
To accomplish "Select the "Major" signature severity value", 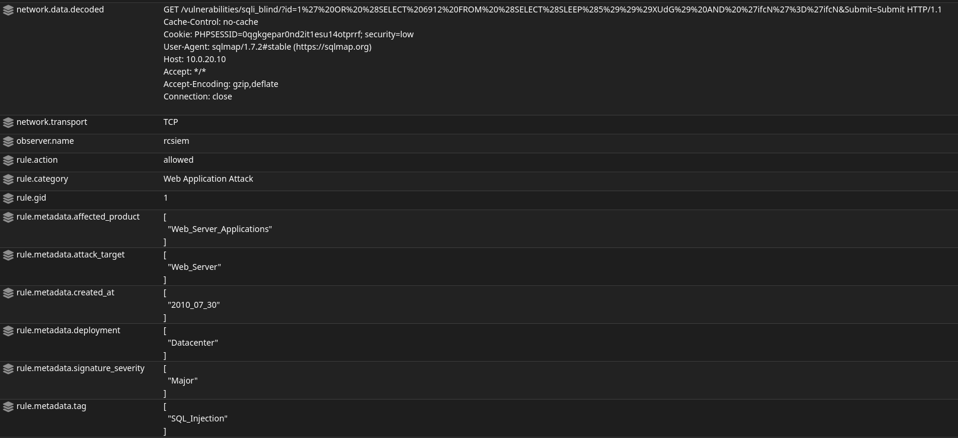I will pos(182,381).
